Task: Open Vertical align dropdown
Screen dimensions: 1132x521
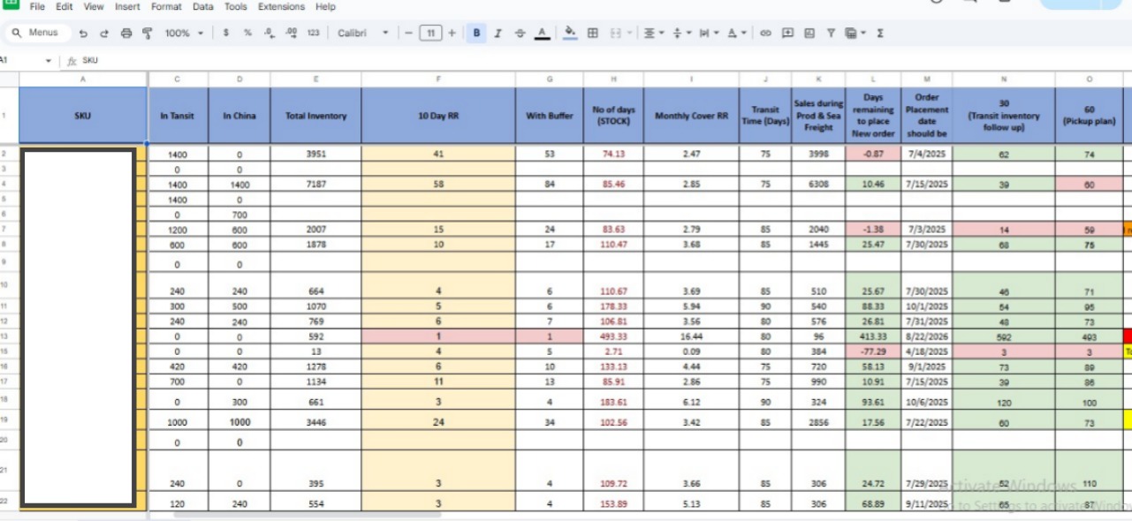Action: pyautogui.click(x=681, y=33)
